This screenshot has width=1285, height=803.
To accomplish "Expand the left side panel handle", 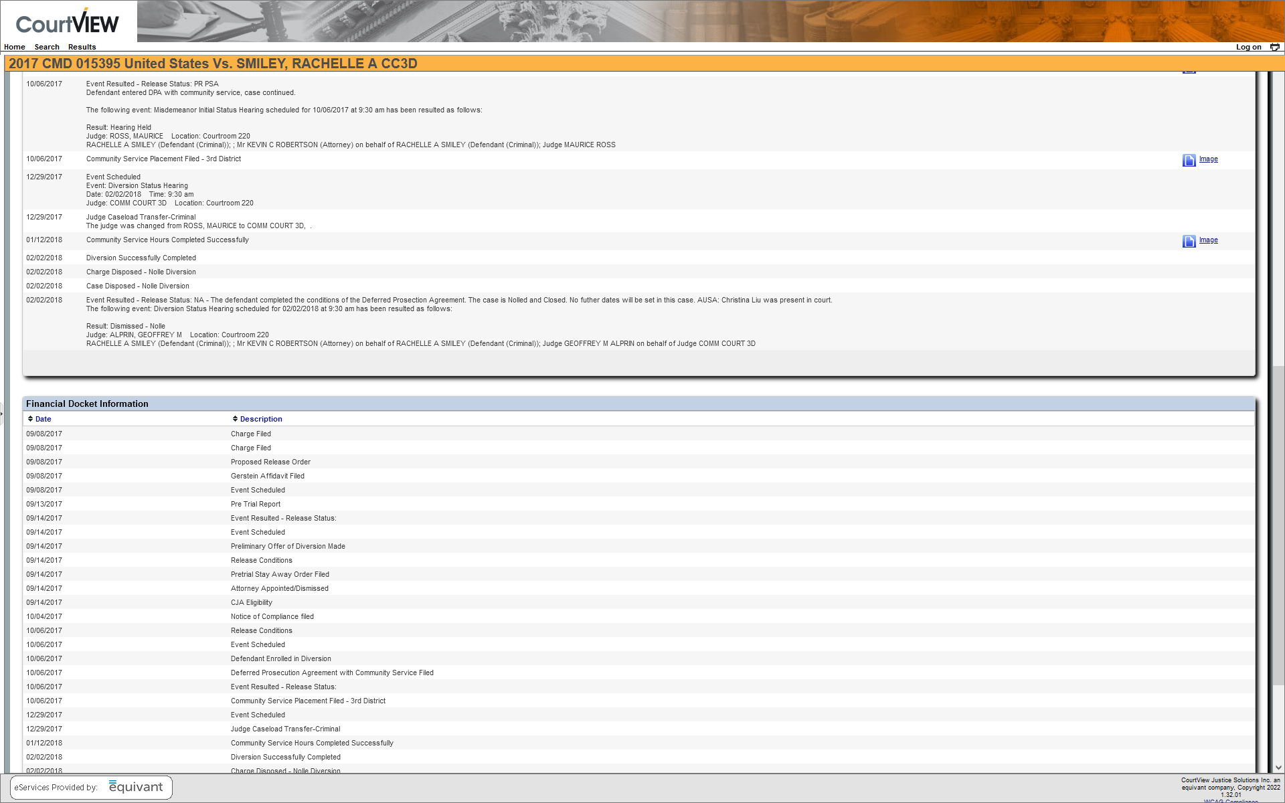I will [2, 414].
